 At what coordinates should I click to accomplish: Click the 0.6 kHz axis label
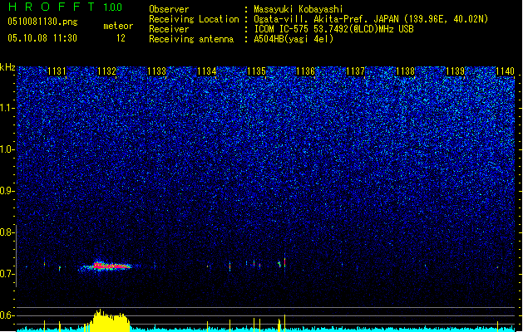(x=7, y=315)
